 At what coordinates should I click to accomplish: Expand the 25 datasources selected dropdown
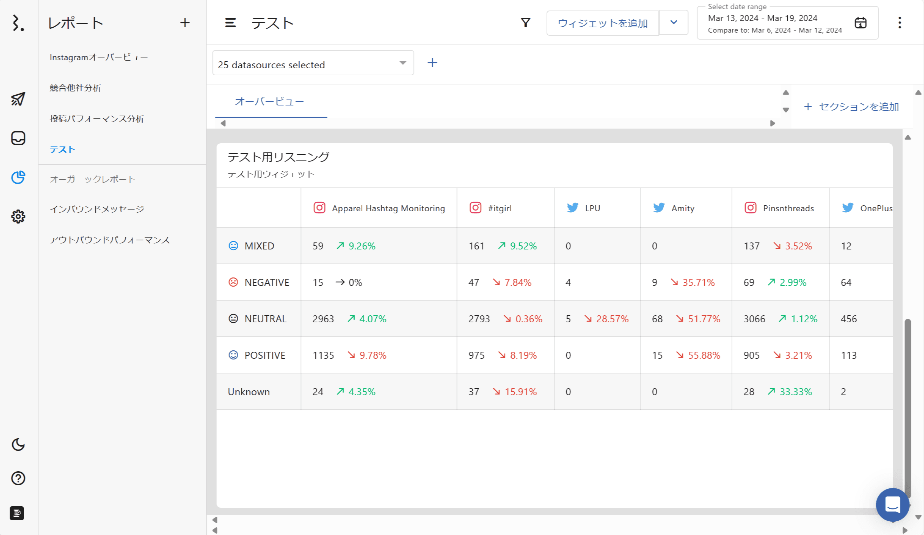click(313, 63)
